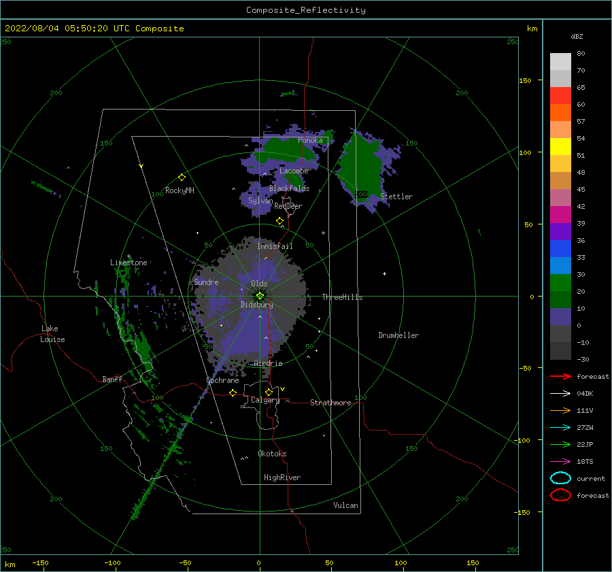Select the red forecast ellipse icon

560,495
